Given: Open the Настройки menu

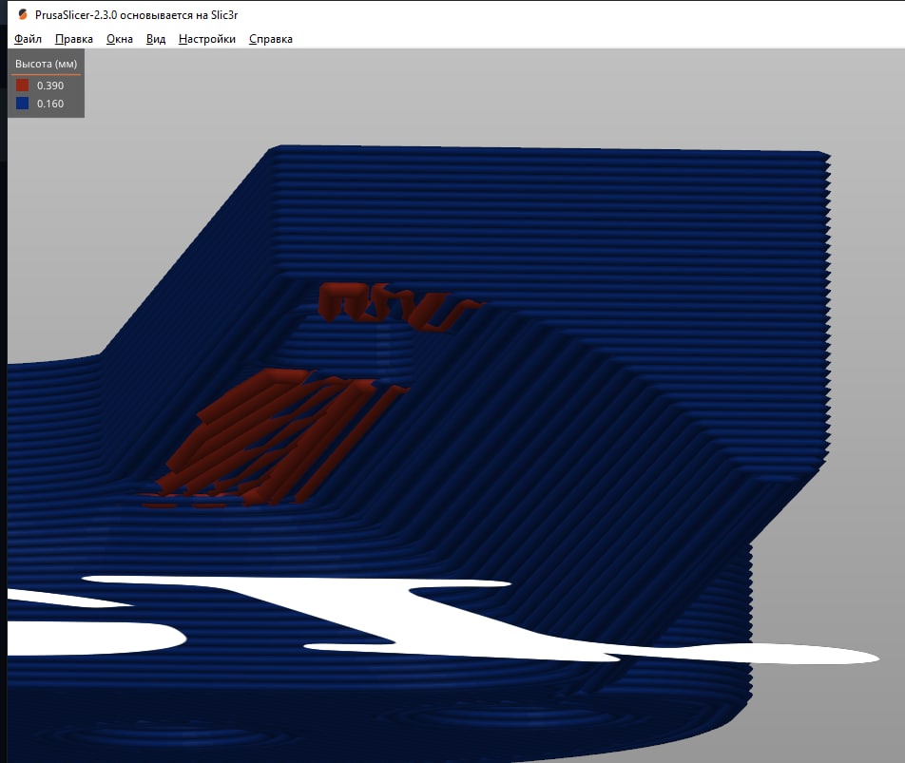Looking at the screenshot, I should tap(207, 39).
